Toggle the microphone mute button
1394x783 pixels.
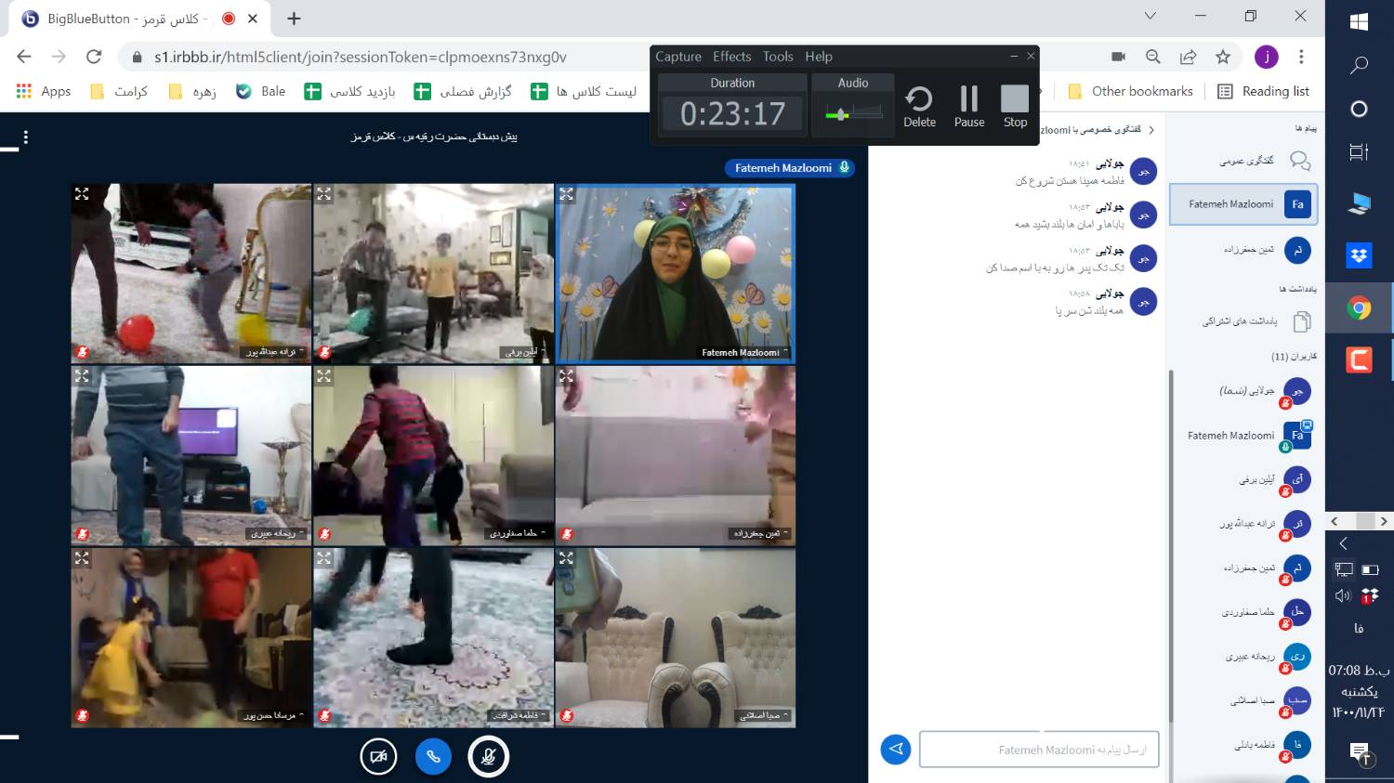click(488, 756)
